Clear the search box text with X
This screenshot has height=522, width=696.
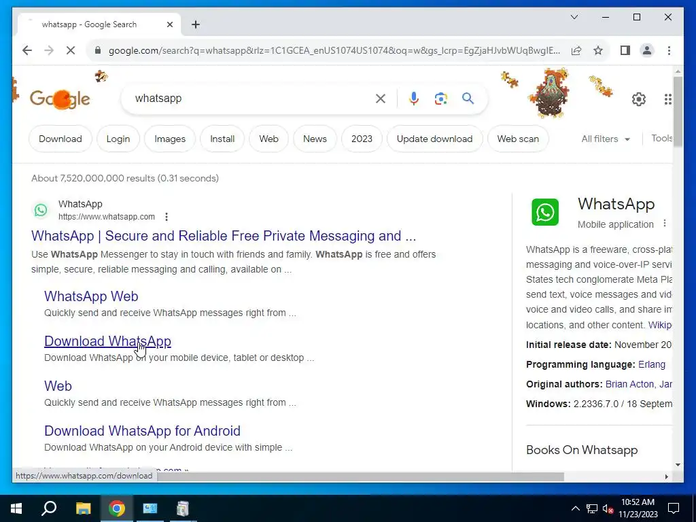click(381, 99)
